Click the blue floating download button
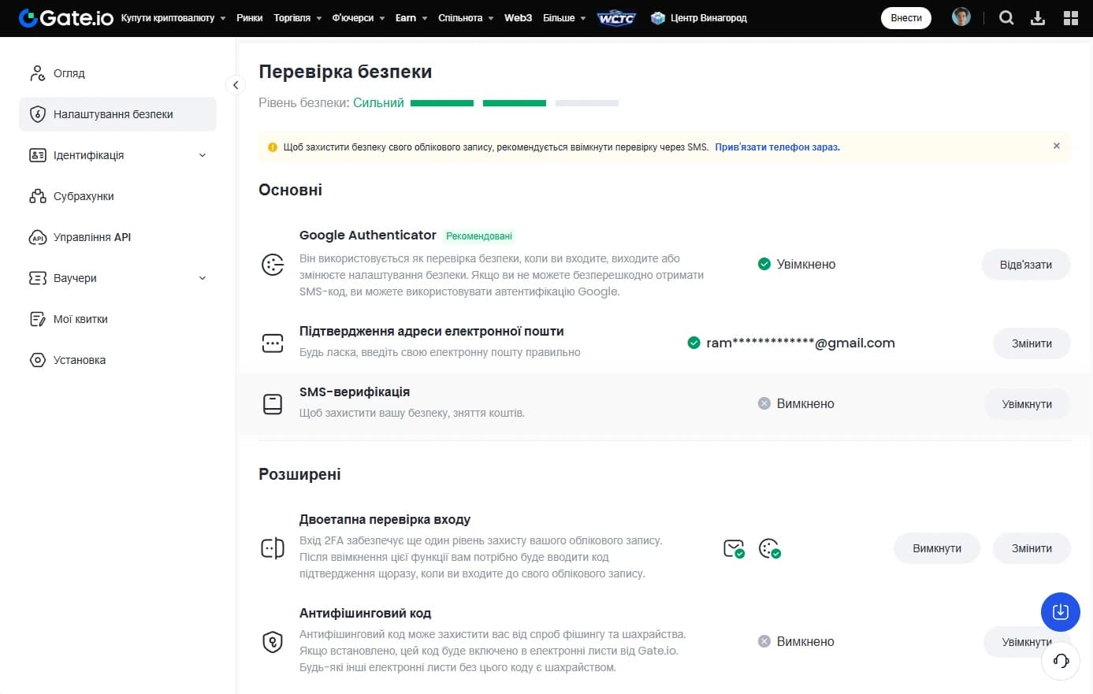The image size is (1093, 694). click(1061, 612)
